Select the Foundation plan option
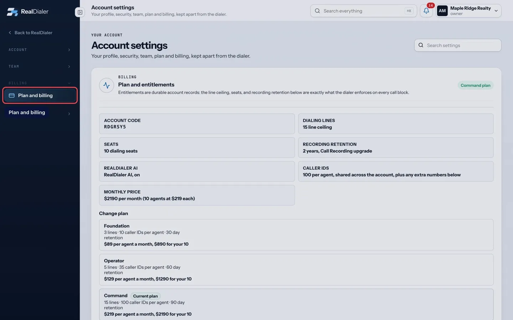The height and width of the screenshot is (320, 513). pyautogui.click(x=296, y=235)
